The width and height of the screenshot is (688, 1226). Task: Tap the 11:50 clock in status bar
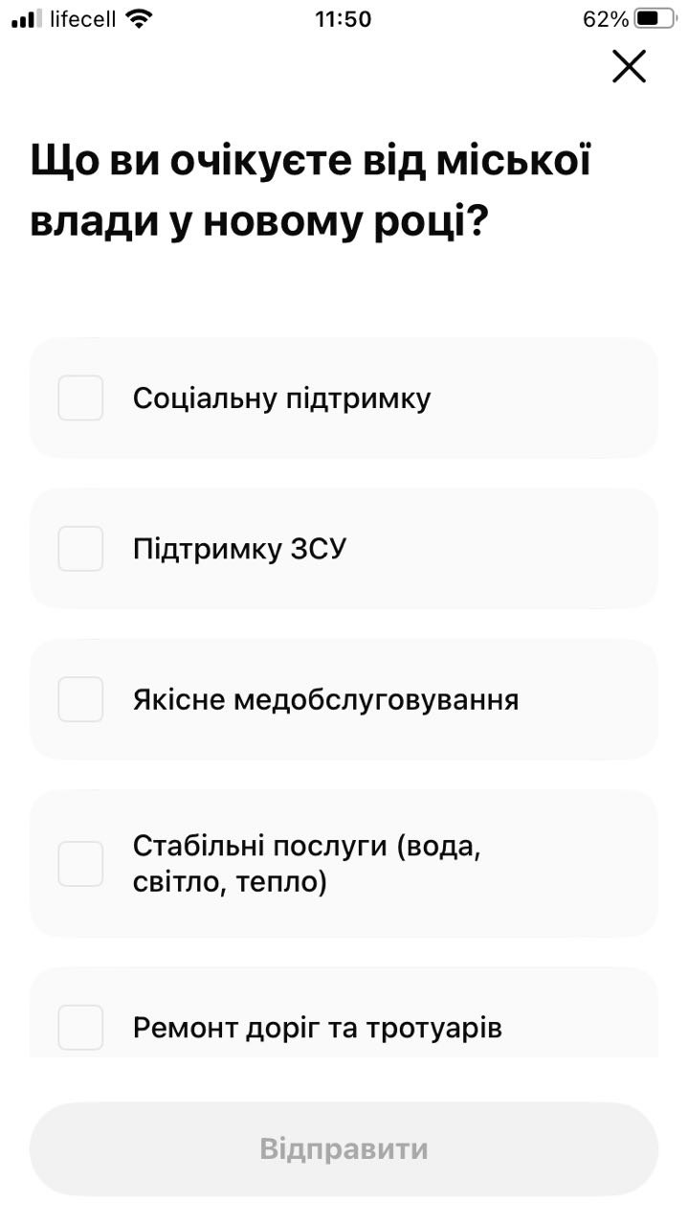click(x=343, y=19)
